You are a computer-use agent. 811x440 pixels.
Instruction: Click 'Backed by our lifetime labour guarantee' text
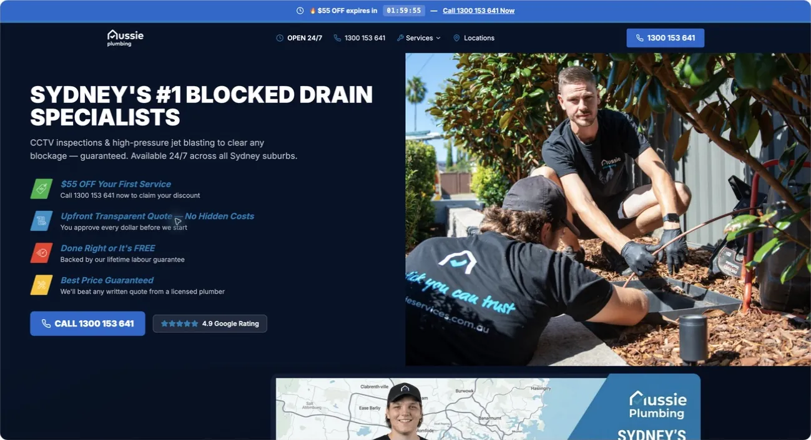coord(122,260)
